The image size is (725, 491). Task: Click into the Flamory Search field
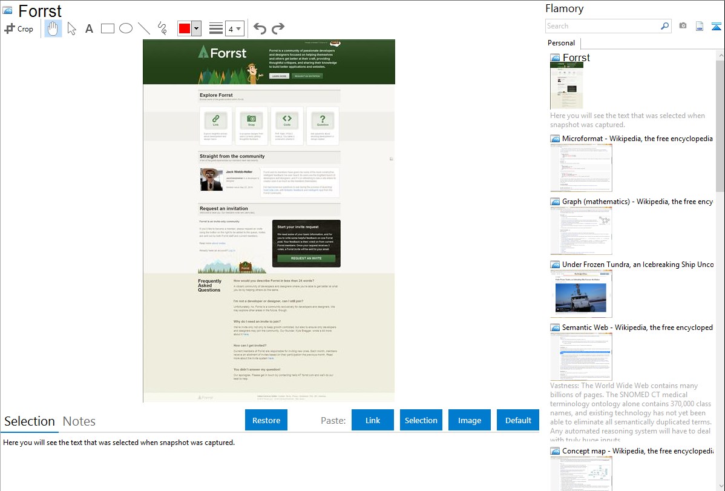[603, 26]
